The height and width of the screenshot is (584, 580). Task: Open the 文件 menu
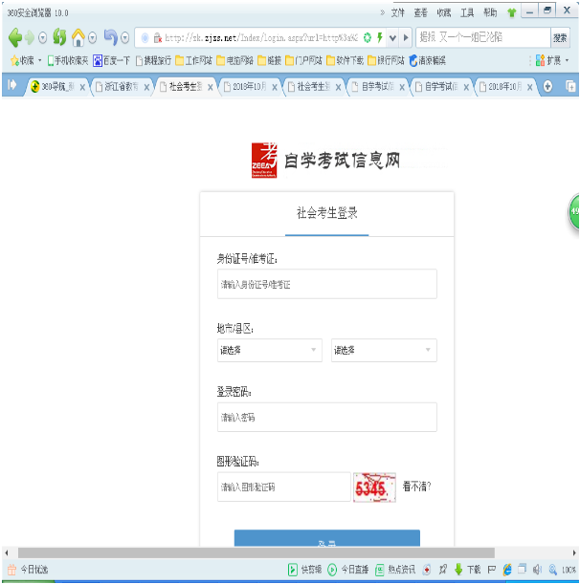(x=398, y=12)
